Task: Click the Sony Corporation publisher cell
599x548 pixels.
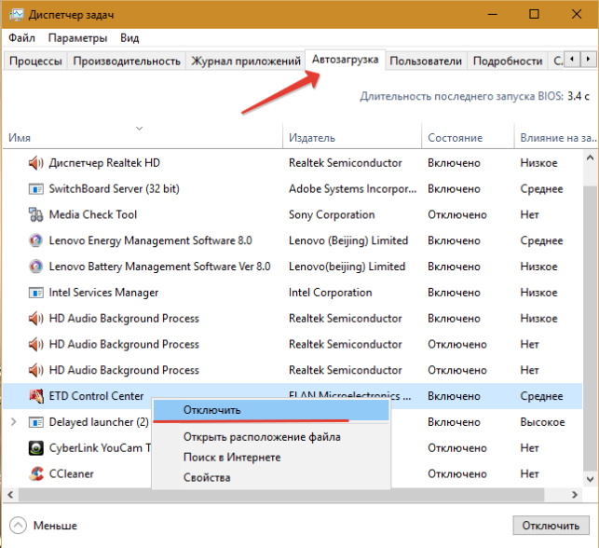Action: tap(332, 214)
